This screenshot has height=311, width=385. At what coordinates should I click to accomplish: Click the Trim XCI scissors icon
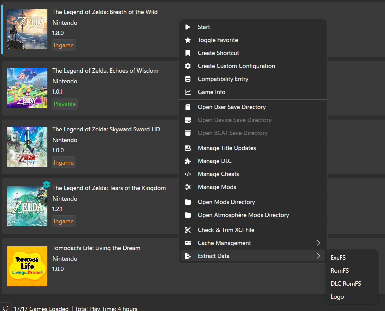pos(187,230)
